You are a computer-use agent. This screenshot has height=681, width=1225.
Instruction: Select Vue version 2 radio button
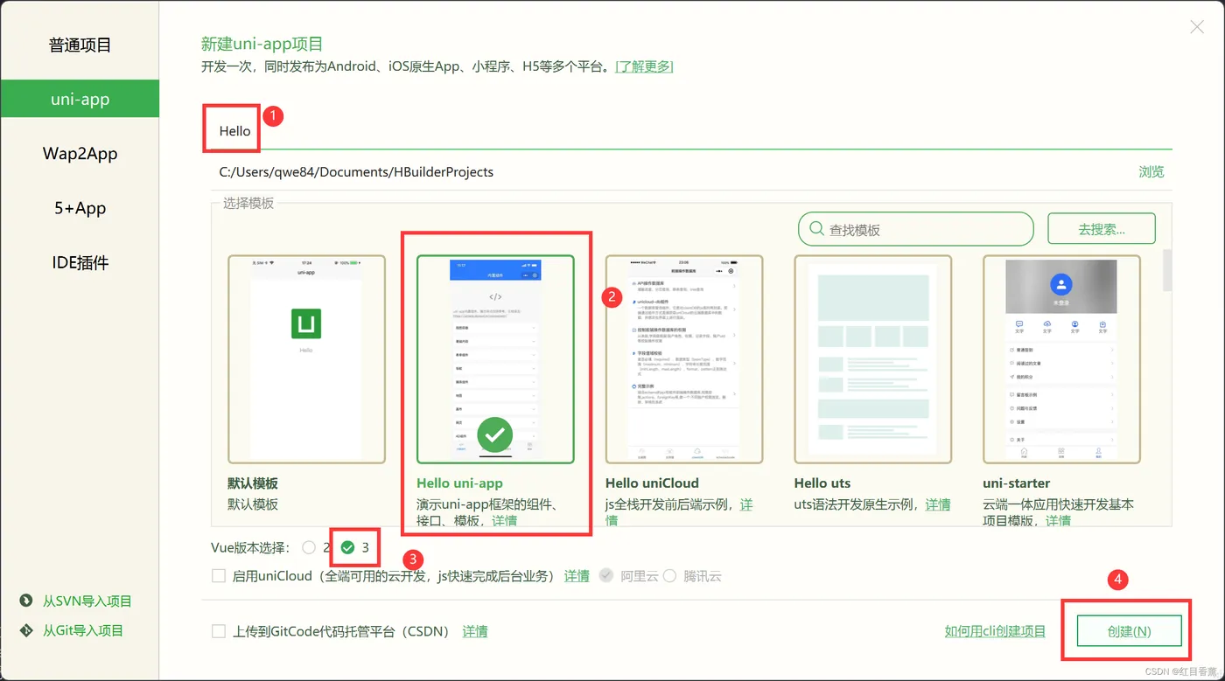click(309, 547)
